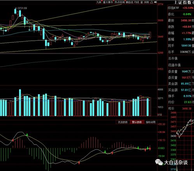
Task: Click the tallest cyan volume bar
Action: [x=20, y=103]
